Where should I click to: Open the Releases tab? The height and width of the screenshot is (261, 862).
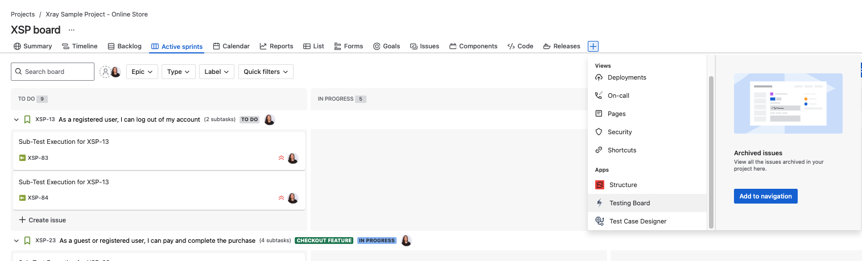tap(562, 46)
